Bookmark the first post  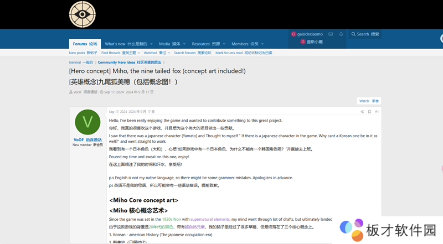pos(369,112)
